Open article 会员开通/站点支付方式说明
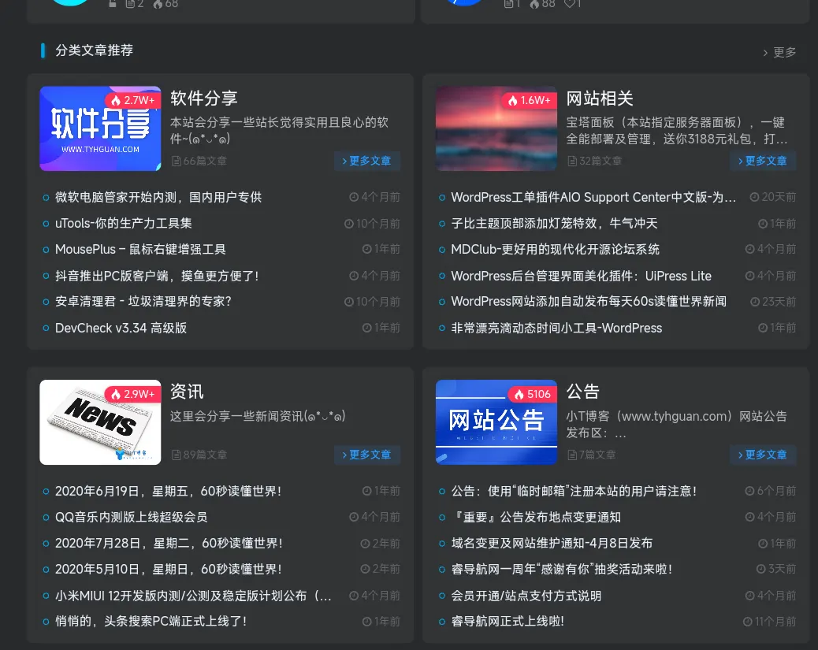818x650 pixels. coord(526,596)
